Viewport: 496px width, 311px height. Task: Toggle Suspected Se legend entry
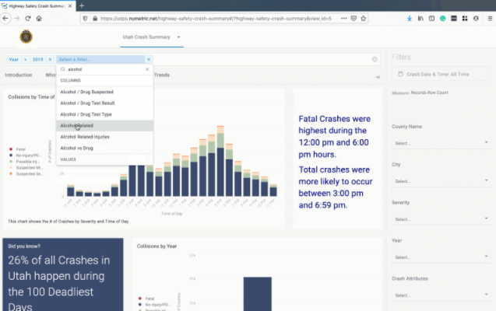pyautogui.click(x=26, y=174)
